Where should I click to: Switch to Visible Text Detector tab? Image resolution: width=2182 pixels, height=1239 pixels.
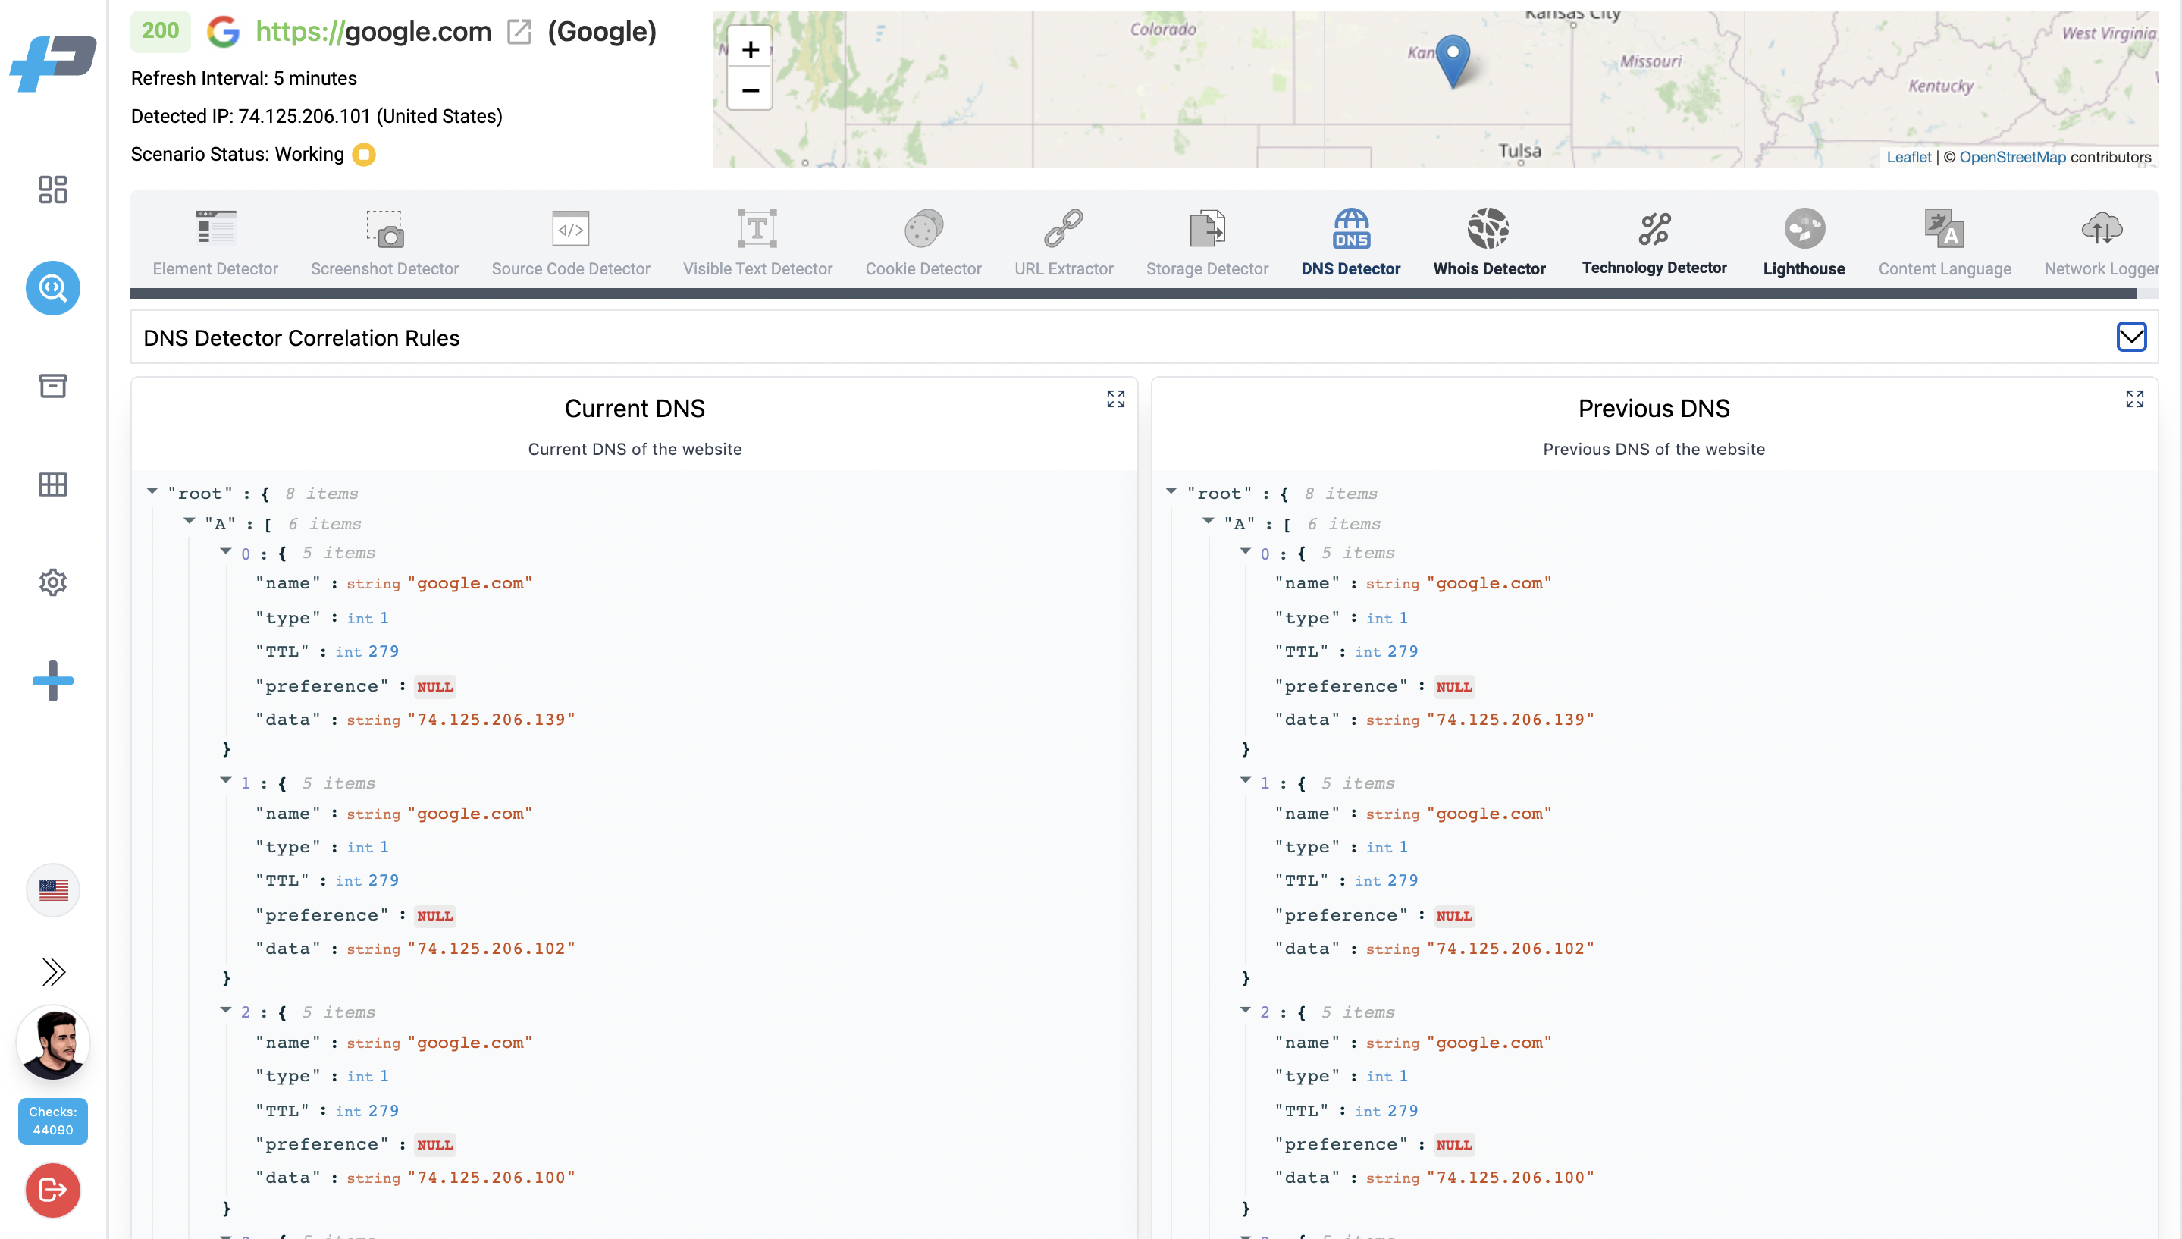[x=757, y=243]
